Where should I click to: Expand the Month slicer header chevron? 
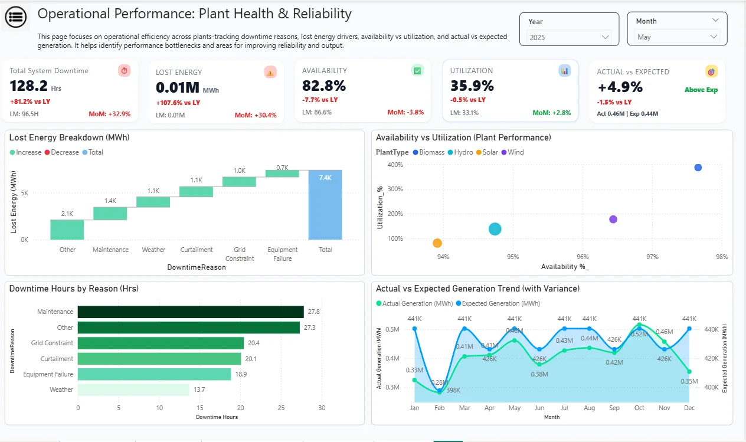click(x=715, y=21)
